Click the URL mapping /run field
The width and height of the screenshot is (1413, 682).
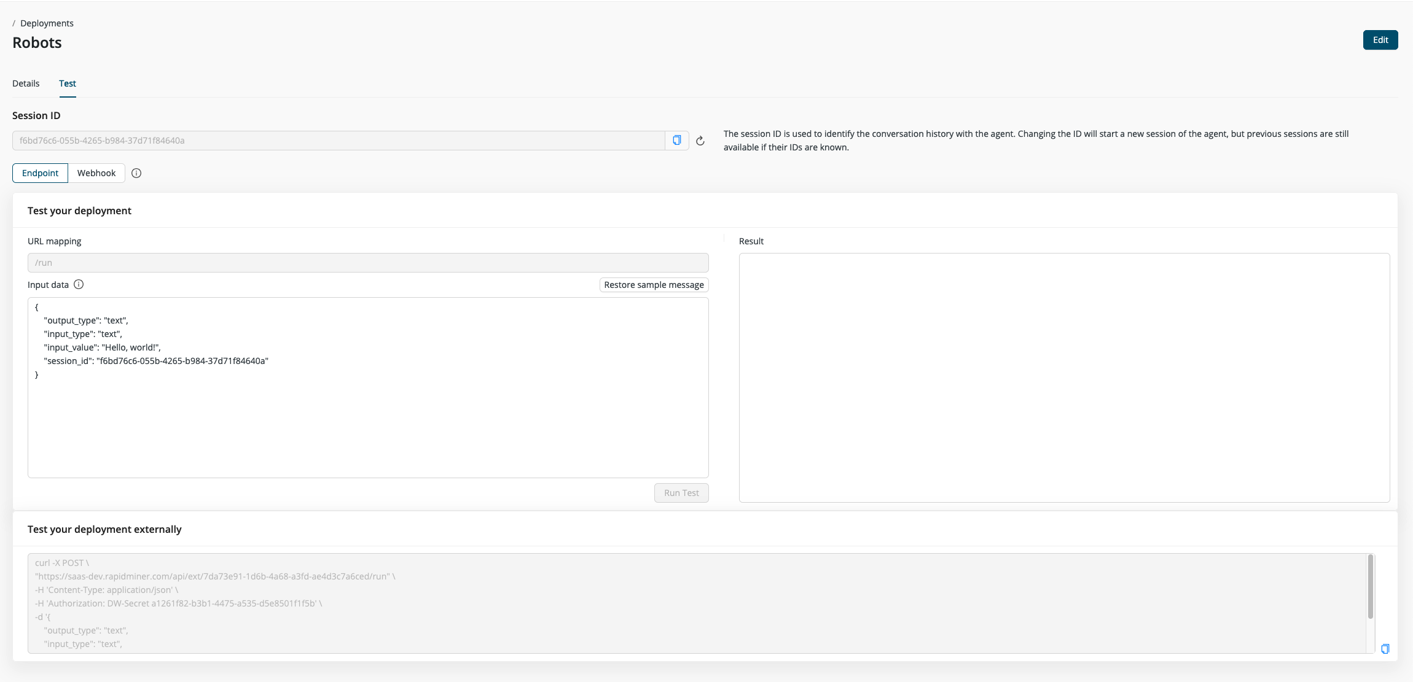tap(367, 263)
